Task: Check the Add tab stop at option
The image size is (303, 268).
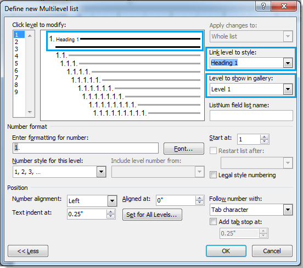Action: pos(213,221)
